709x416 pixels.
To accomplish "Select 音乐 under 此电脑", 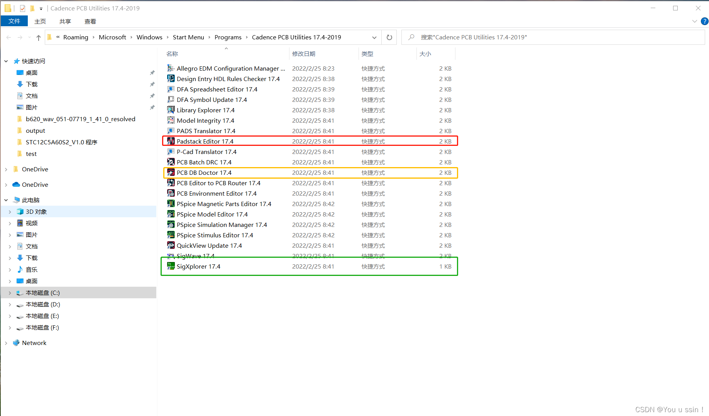I will (x=32, y=269).
